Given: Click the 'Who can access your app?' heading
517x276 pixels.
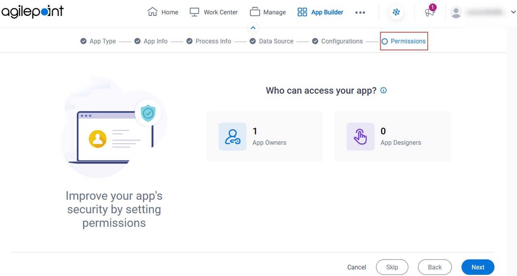Looking at the screenshot, I should (321, 91).
